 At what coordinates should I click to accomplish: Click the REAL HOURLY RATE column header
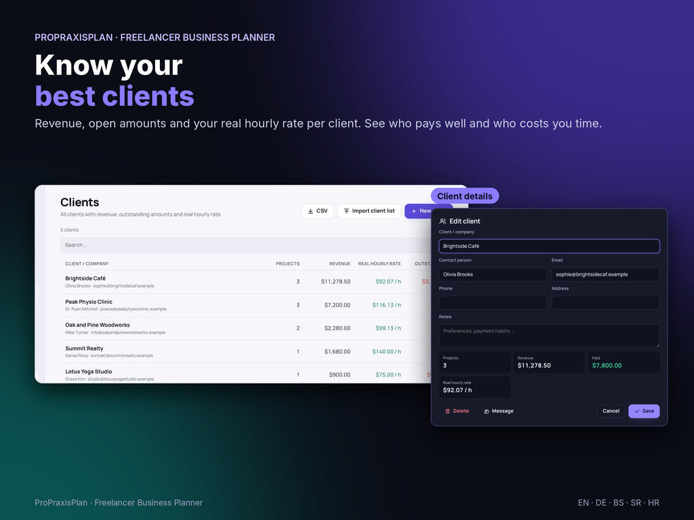pos(380,263)
